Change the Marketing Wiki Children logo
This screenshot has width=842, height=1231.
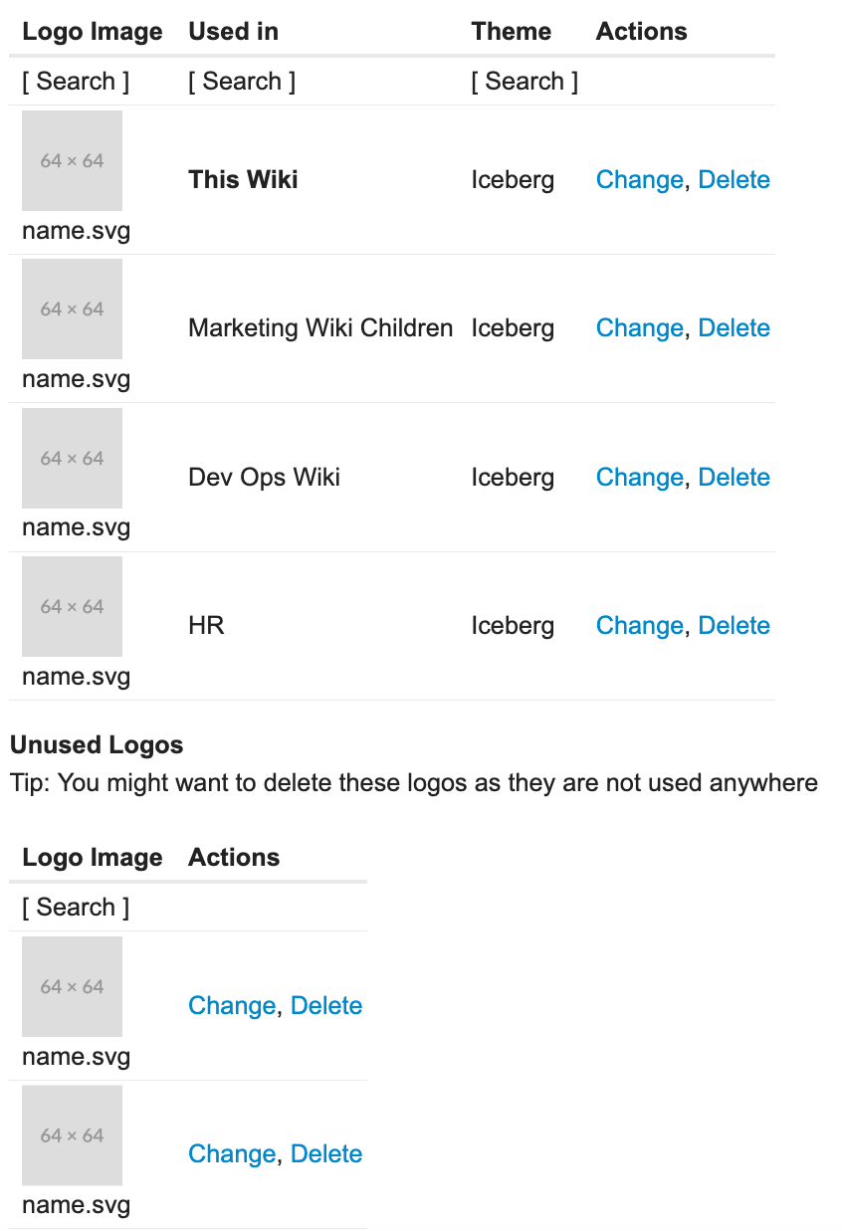click(639, 328)
